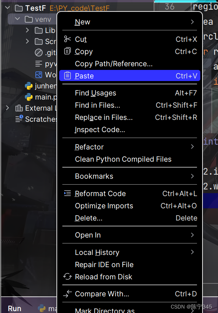Click the Compare With arrows icon

pos(68,294)
